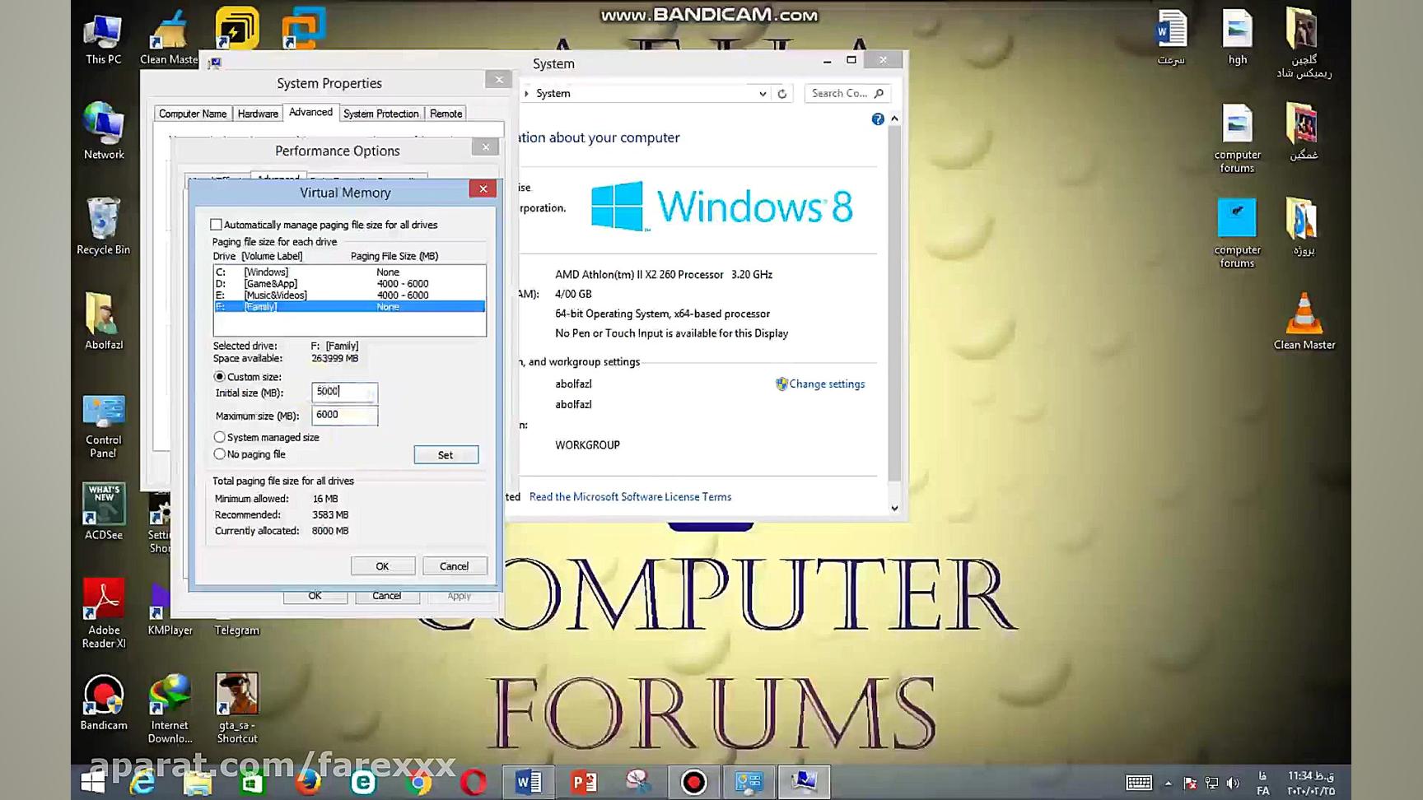Viewport: 1423px width, 800px height.
Task: Select drive C: [Windows] in the list
Action: [x=349, y=272]
